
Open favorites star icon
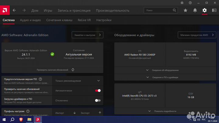[x=185, y=10]
